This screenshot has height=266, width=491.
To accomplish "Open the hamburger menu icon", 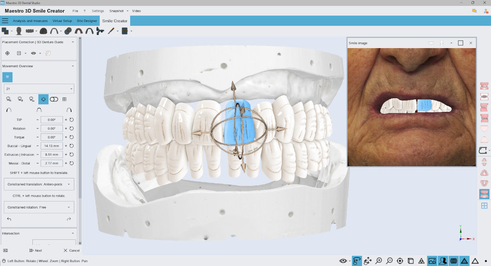I will [5, 21].
